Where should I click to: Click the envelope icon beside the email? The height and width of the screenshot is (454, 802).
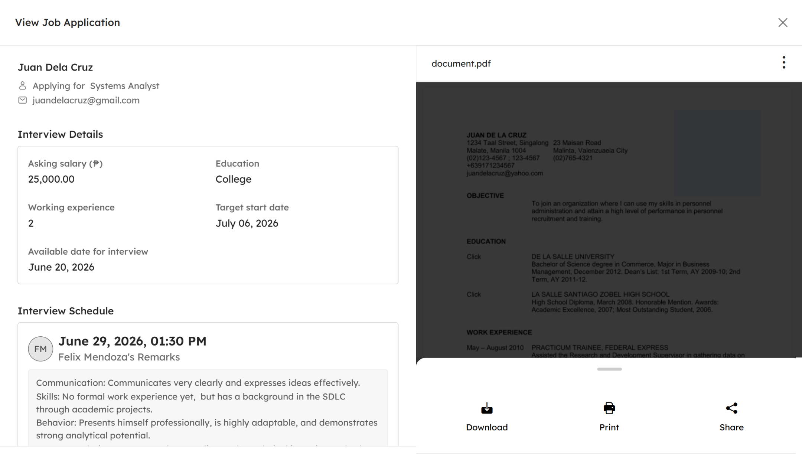click(x=23, y=100)
